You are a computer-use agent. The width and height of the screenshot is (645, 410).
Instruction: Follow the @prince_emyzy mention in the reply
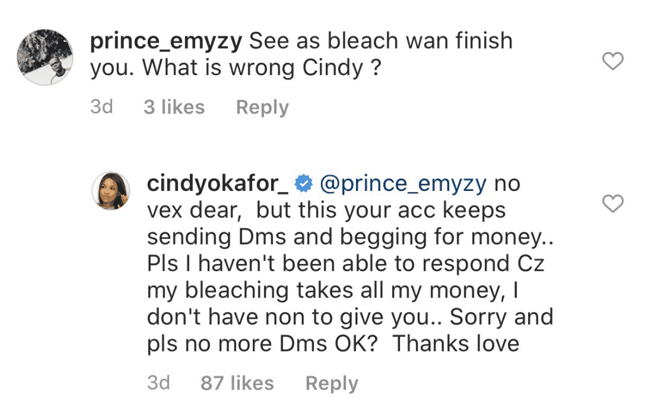tap(403, 184)
